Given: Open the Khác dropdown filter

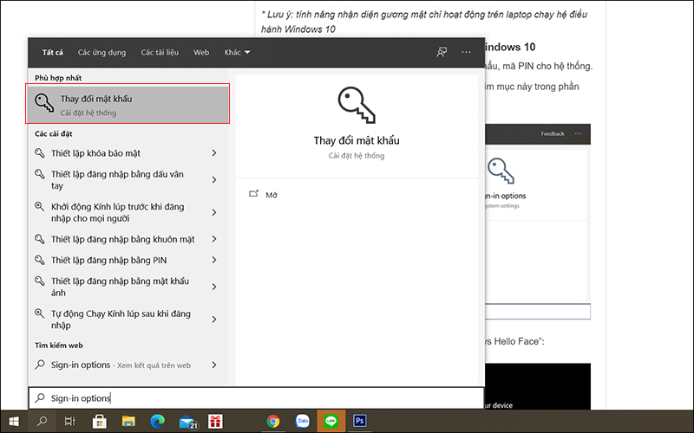Looking at the screenshot, I should [x=237, y=52].
